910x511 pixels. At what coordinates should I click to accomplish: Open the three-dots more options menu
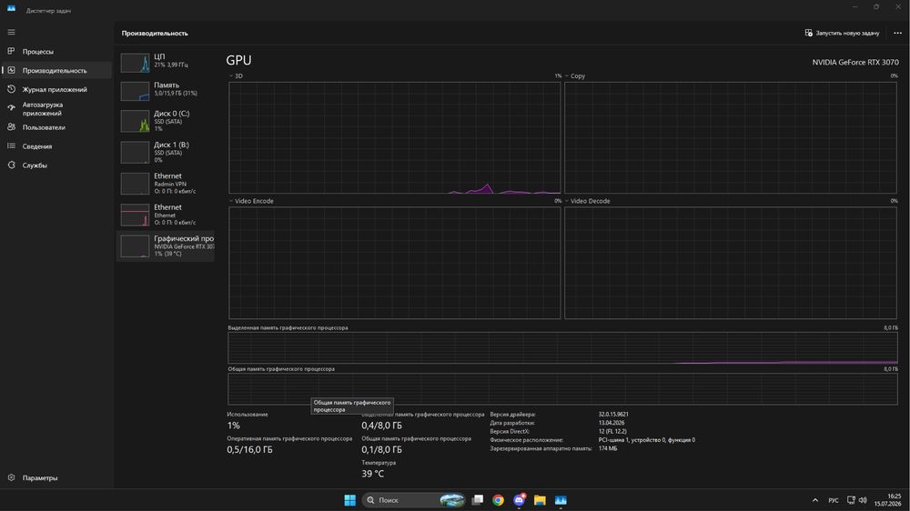click(897, 33)
